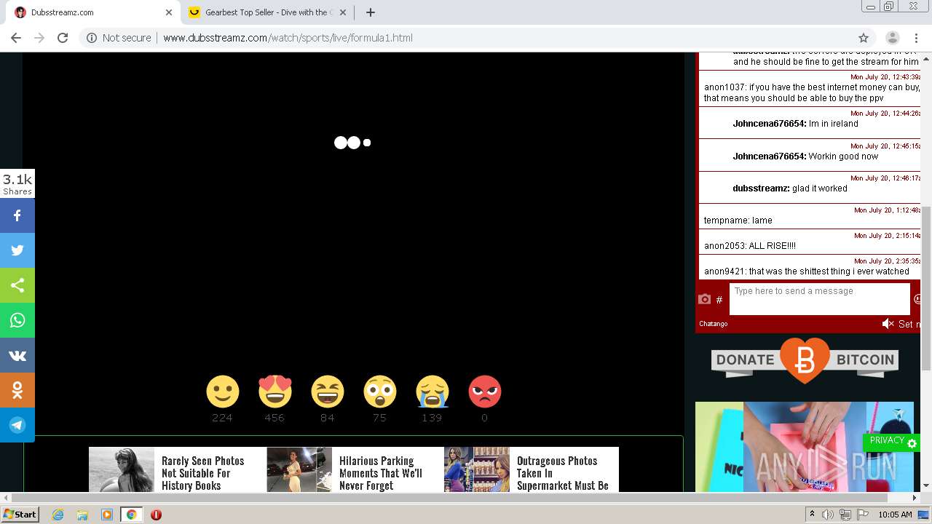Image resolution: width=932 pixels, height=524 pixels.
Task: Share the page via Telegram
Action: click(17, 425)
